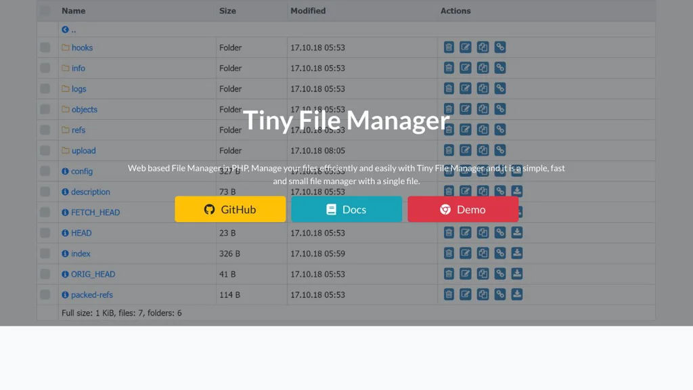693x390 pixels.
Task: Copy the ORIG_HEAD file via copy icon
Action: [483, 274]
